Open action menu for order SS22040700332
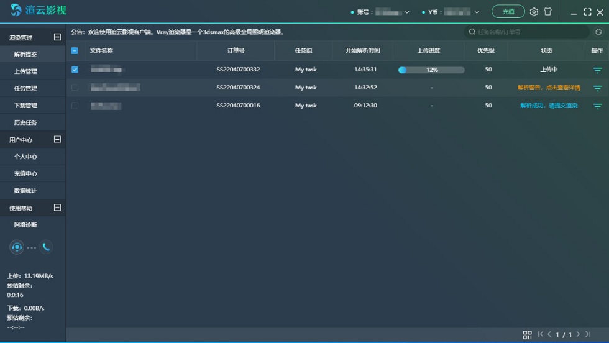The image size is (609, 343). click(x=597, y=70)
